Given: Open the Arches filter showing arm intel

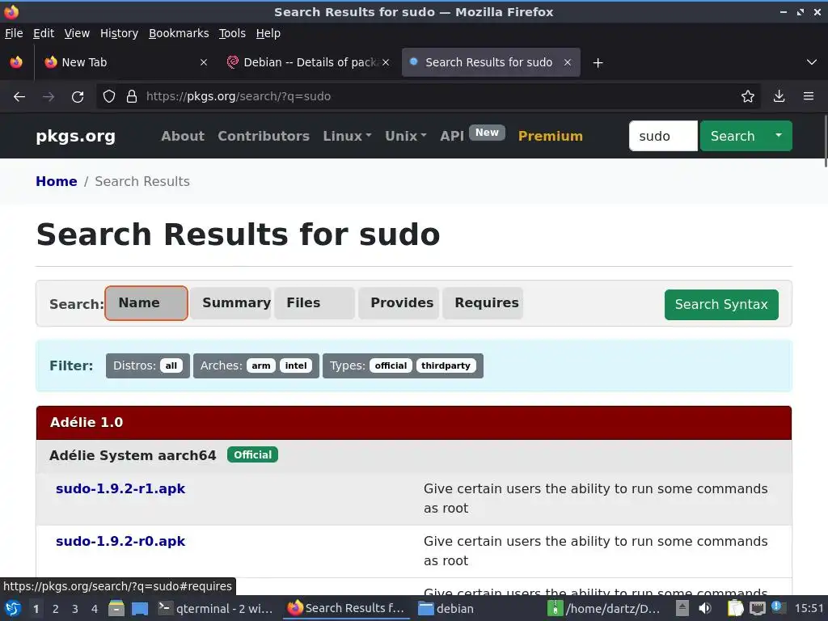Looking at the screenshot, I should point(256,366).
